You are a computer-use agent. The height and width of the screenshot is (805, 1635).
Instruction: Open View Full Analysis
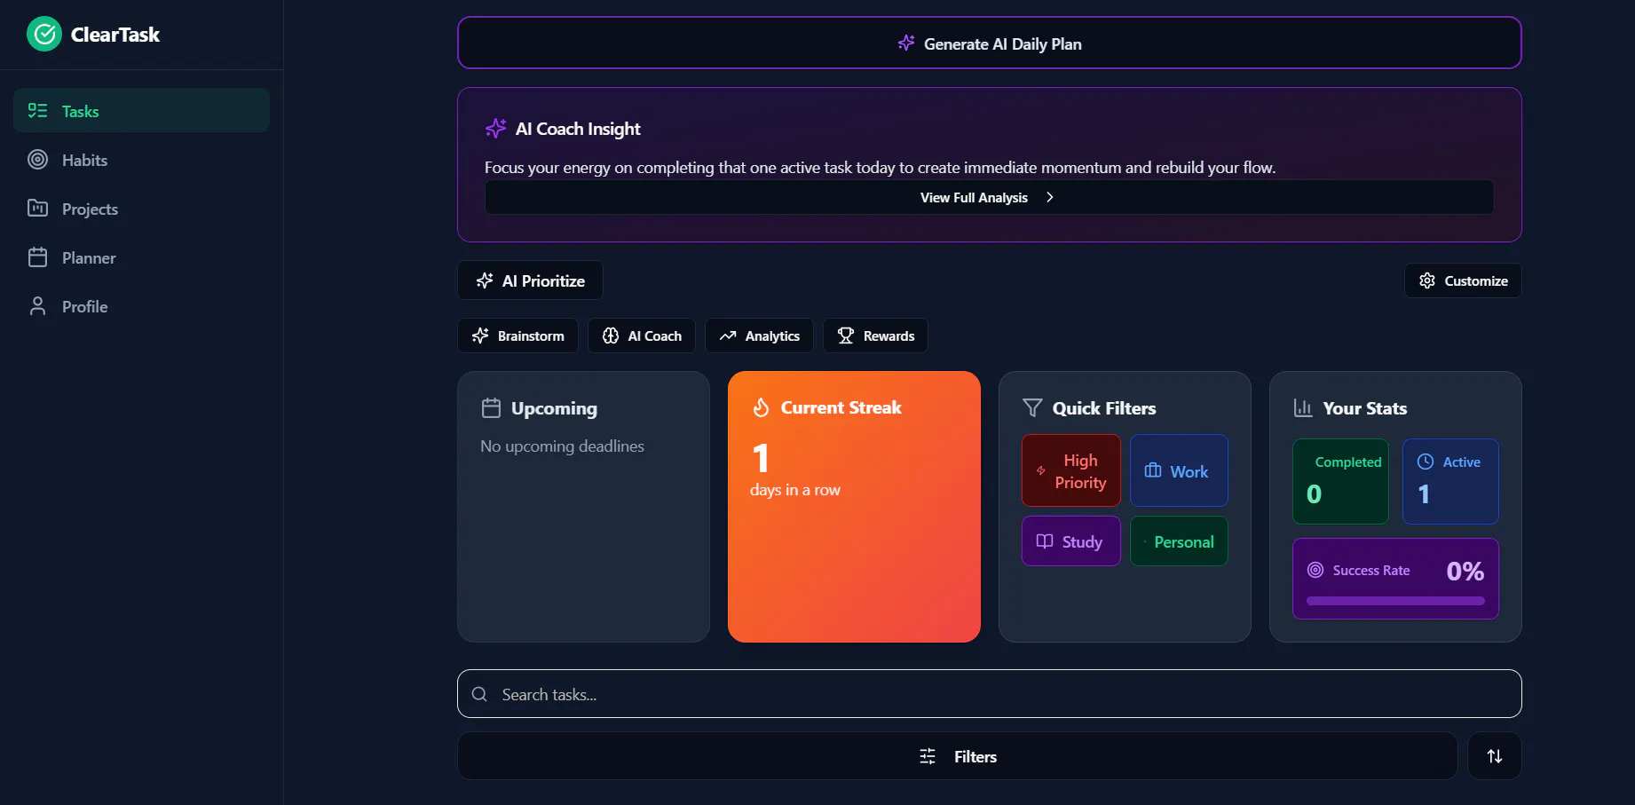(989, 197)
